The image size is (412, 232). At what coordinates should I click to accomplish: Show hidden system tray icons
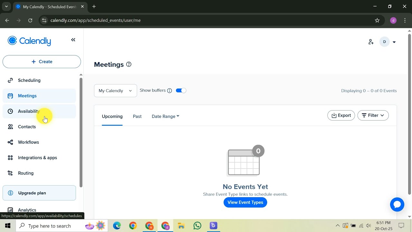click(x=337, y=226)
